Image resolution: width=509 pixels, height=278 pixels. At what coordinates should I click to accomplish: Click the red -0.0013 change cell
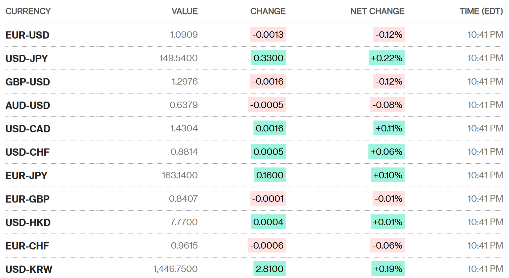(268, 35)
